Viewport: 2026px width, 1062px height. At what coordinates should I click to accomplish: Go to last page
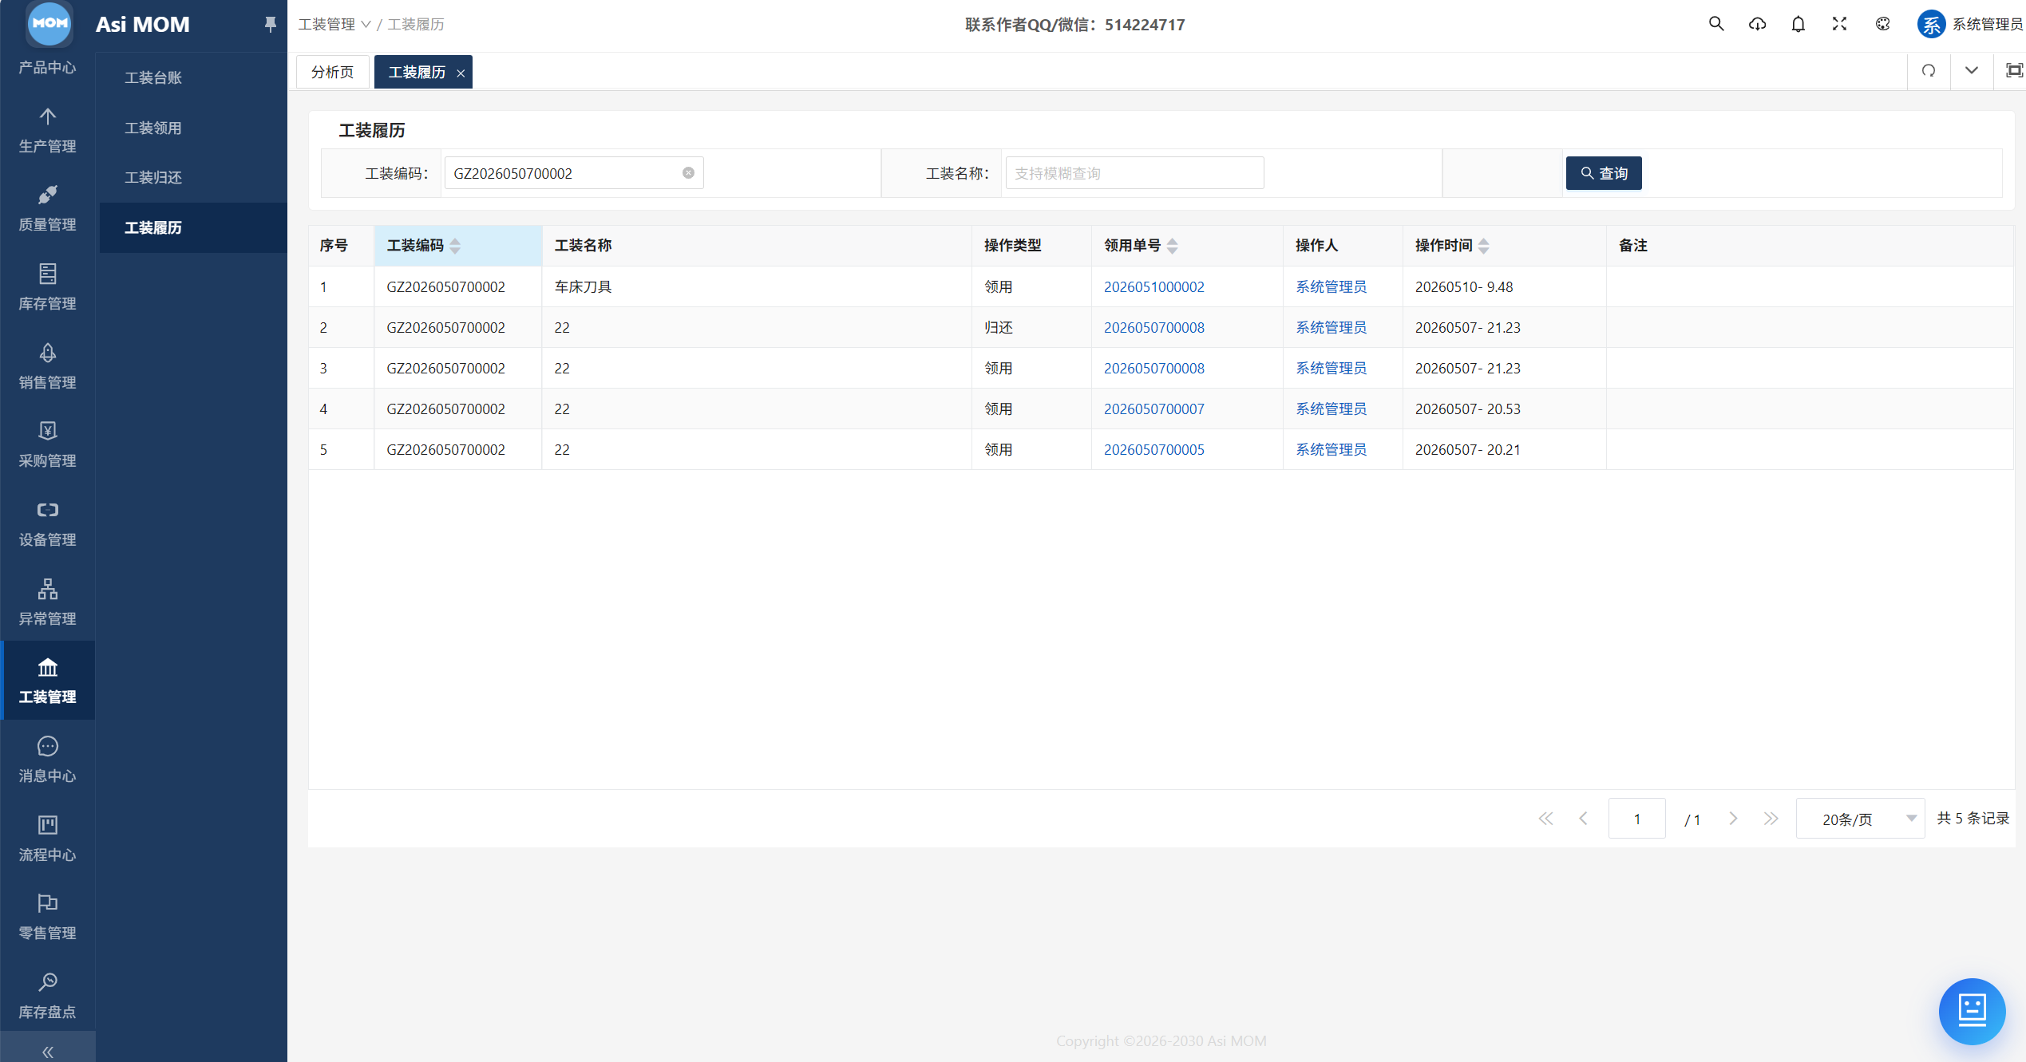(1771, 819)
